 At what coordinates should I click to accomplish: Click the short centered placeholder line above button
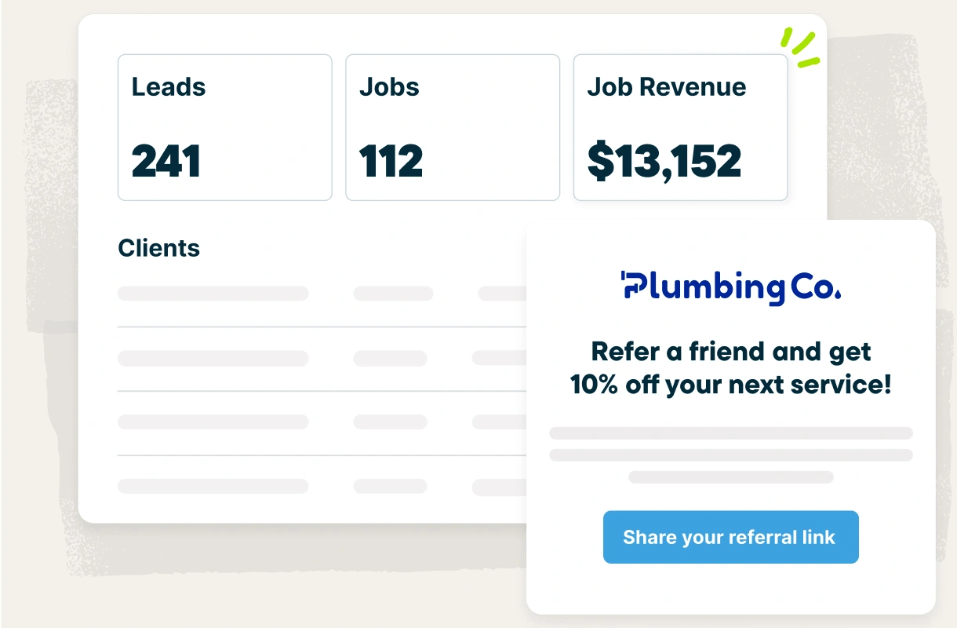(730, 477)
